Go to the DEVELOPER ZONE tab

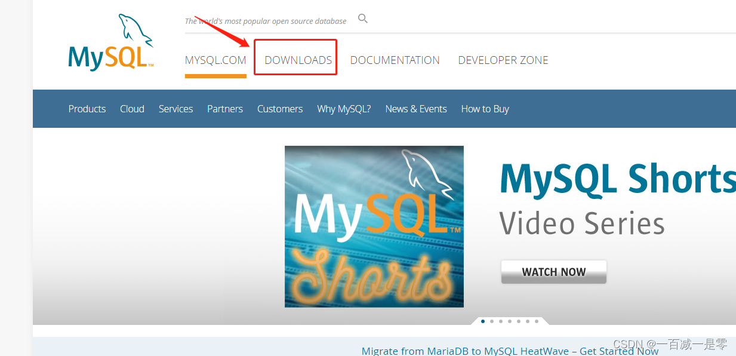503,60
